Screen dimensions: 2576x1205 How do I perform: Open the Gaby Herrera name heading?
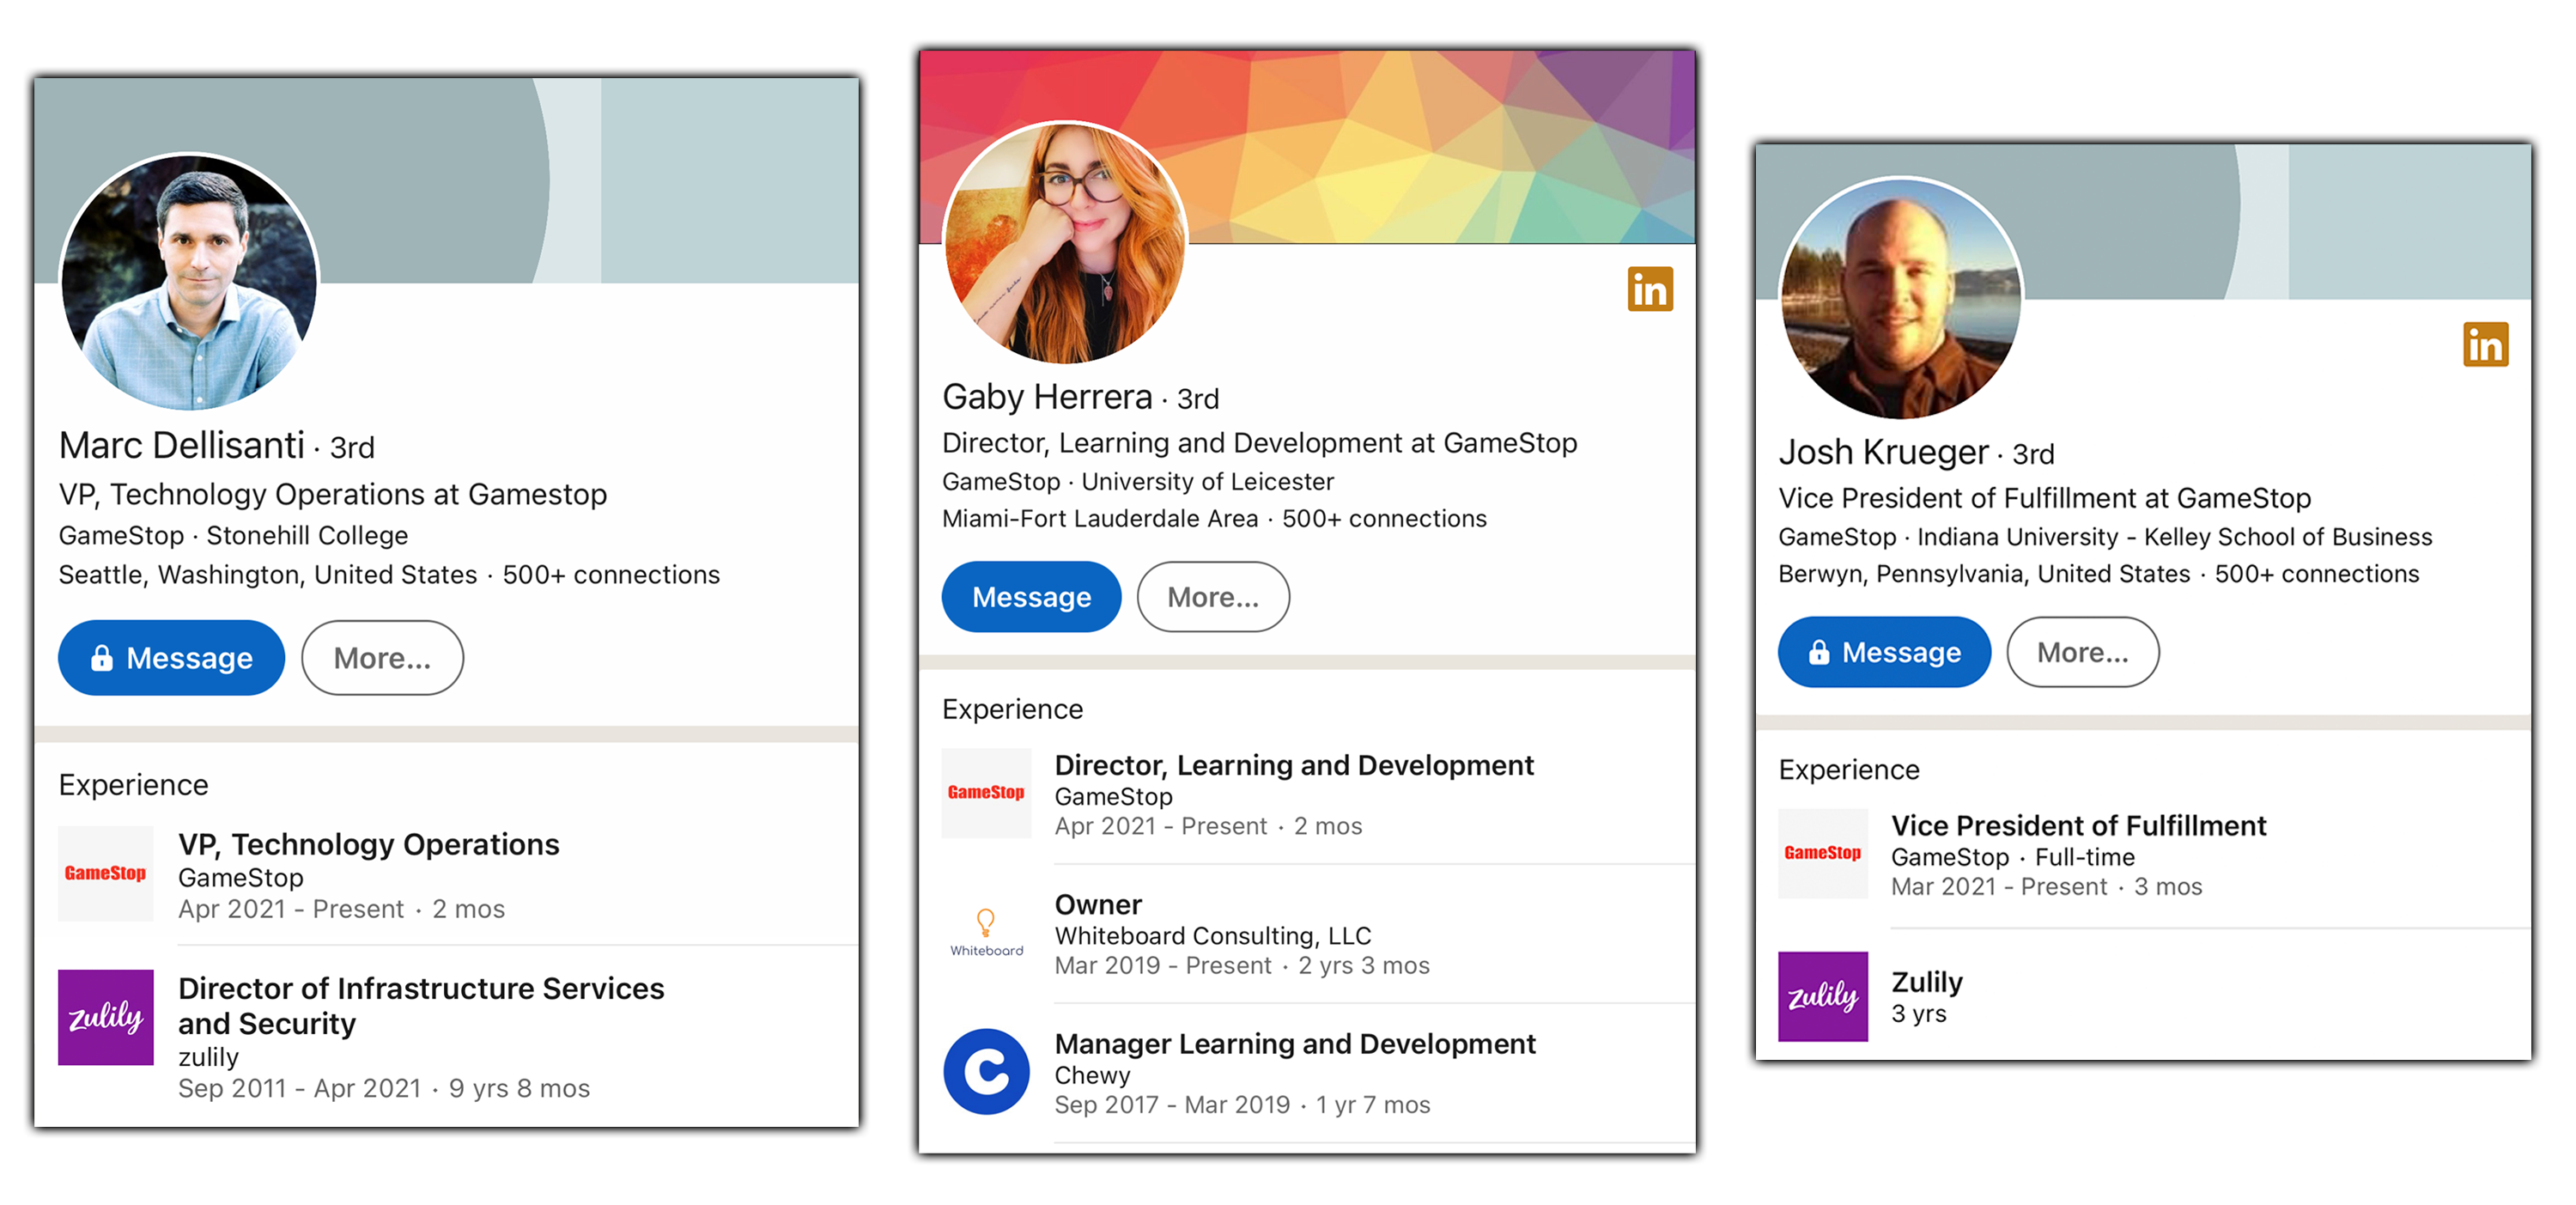click(1047, 397)
